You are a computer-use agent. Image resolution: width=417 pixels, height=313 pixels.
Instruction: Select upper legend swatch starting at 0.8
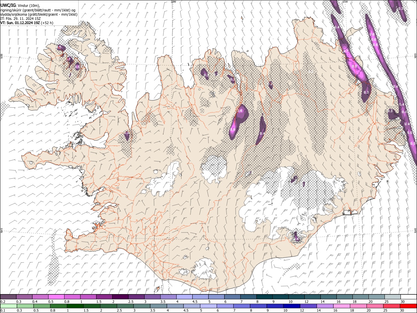click(x=72, y=297)
